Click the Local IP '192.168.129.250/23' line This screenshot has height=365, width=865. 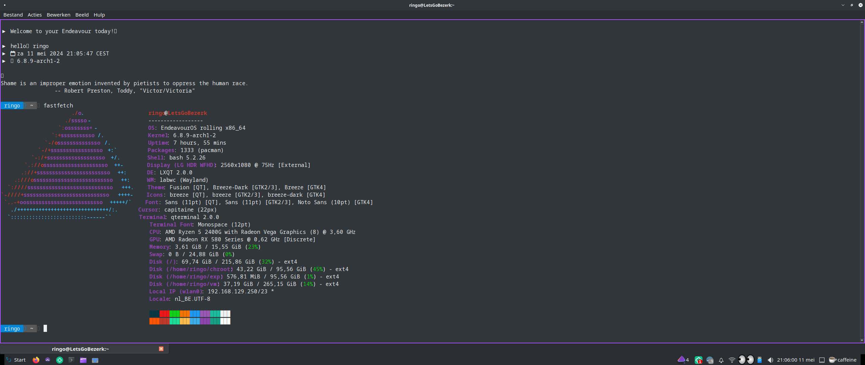(x=212, y=291)
